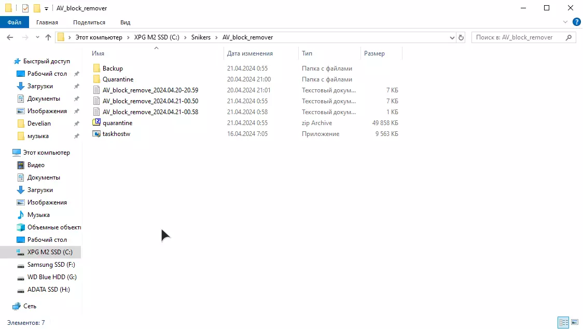Select WD Blue HDD (G:) drive
583x329 pixels.
point(52,277)
